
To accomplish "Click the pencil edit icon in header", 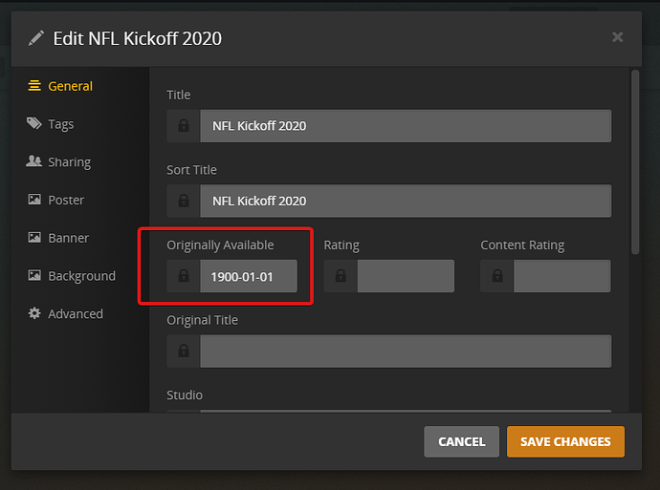I will [36, 38].
